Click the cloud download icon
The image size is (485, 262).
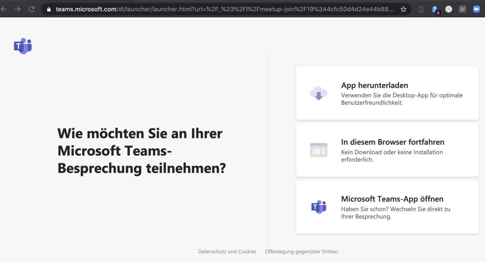[x=318, y=93]
